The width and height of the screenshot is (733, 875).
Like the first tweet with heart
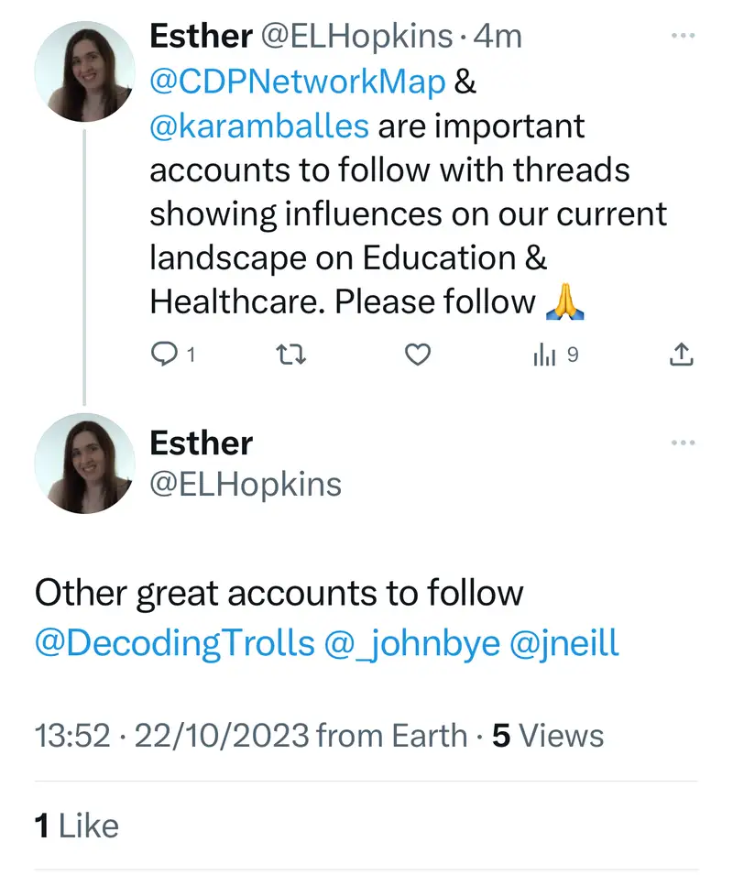(x=418, y=354)
